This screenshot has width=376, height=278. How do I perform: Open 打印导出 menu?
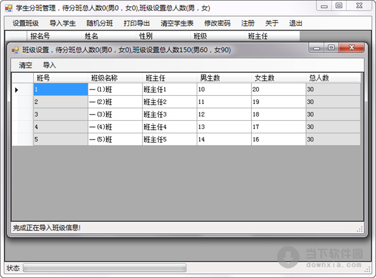click(137, 23)
